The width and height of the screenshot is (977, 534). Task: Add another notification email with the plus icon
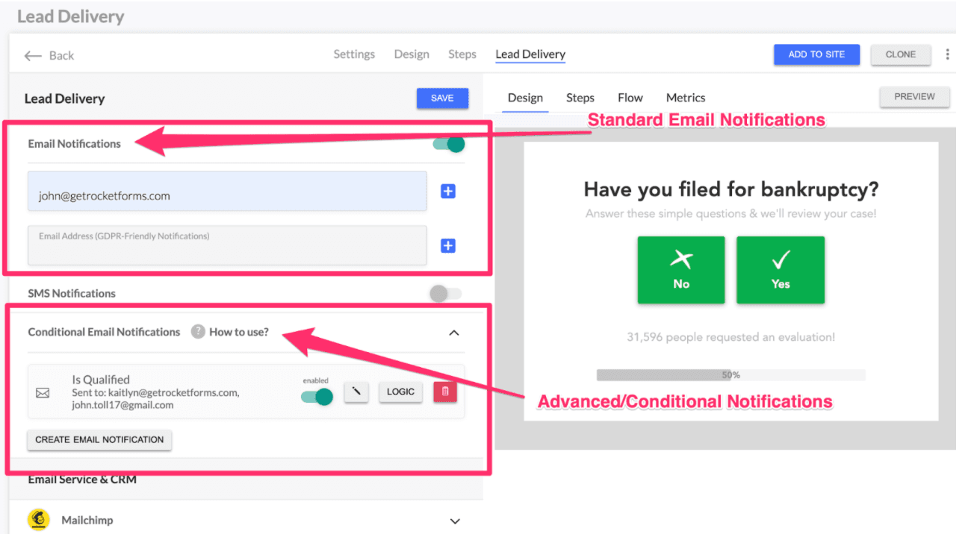tap(447, 191)
